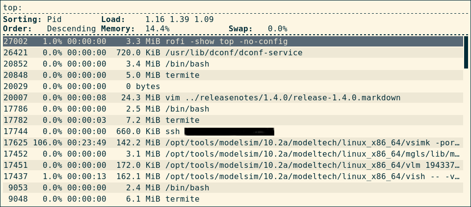Click the vertical scrollbar handle

pos(466,52)
